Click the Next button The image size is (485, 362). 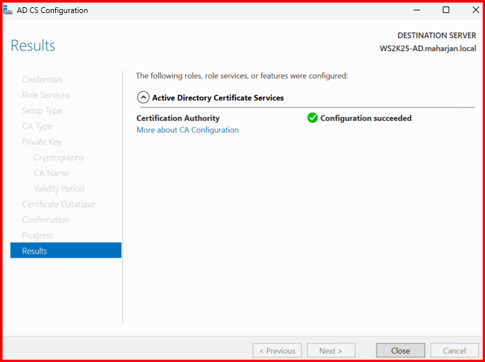tap(331, 350)
